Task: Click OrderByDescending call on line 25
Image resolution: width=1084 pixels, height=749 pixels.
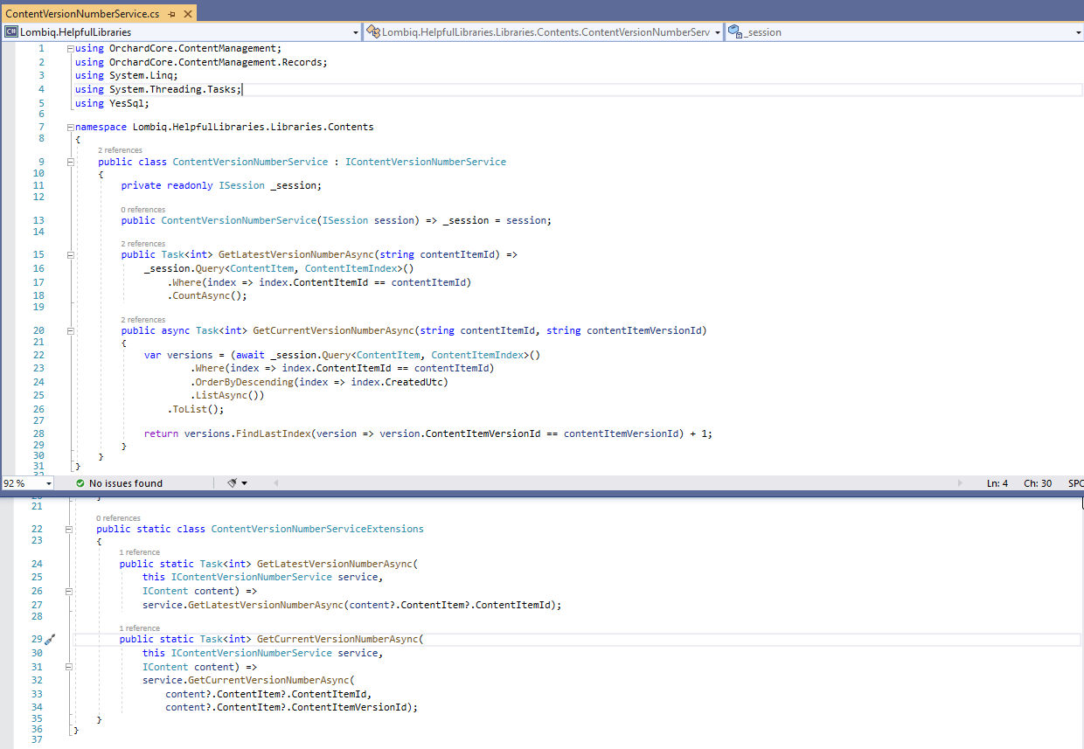Action: [x=245, y=382]
